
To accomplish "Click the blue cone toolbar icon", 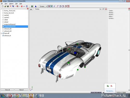I will [36, 6].
